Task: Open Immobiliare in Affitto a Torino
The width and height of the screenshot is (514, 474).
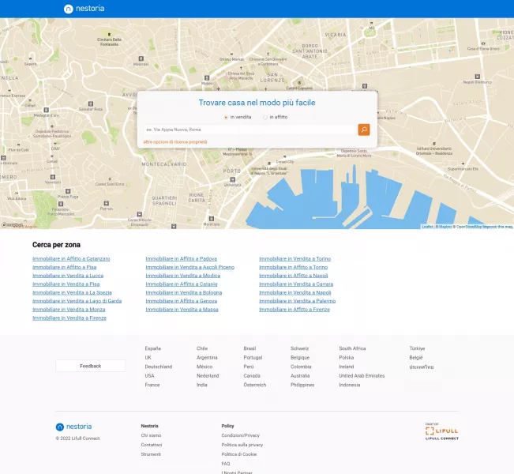Action: [x=294, y=267]
